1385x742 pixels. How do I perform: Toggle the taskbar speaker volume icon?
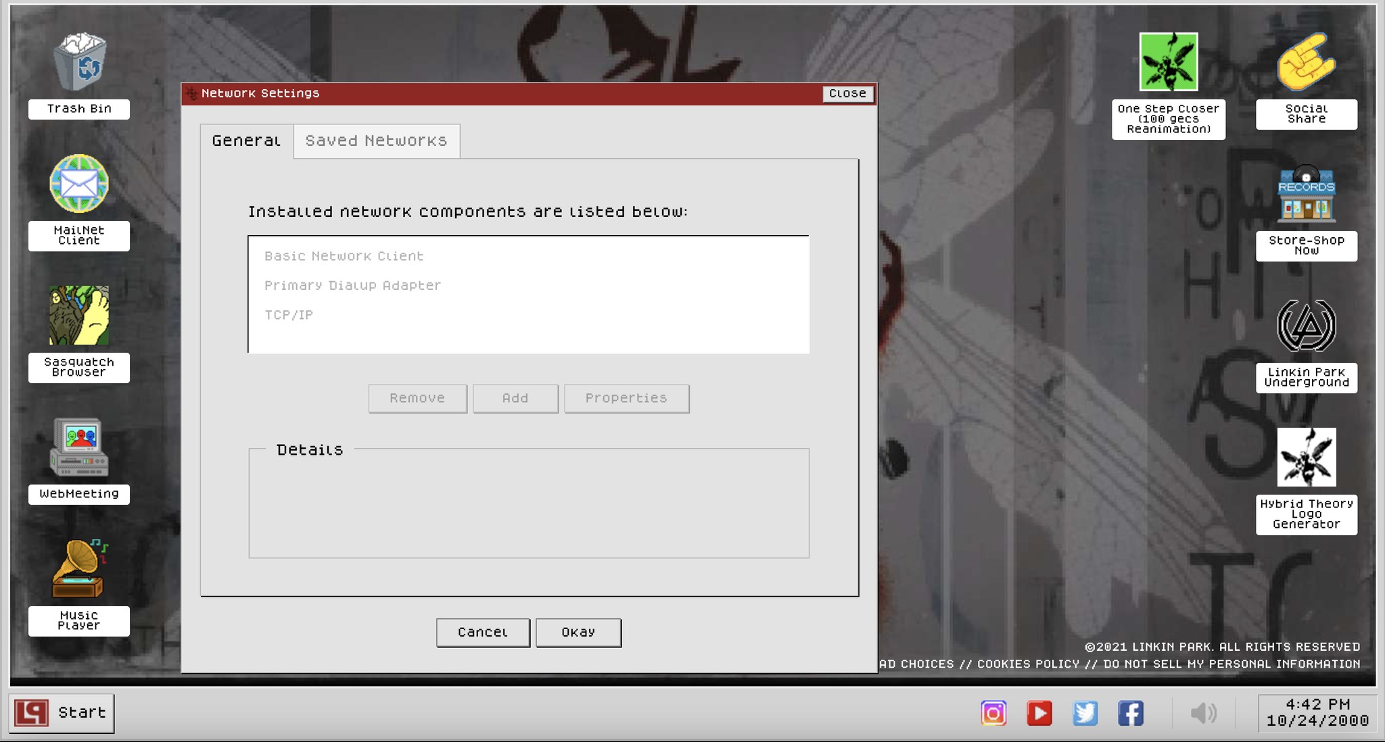click(1204, 713)
